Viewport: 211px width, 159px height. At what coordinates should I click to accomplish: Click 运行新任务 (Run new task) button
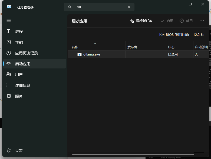click(x=141, y=21)
